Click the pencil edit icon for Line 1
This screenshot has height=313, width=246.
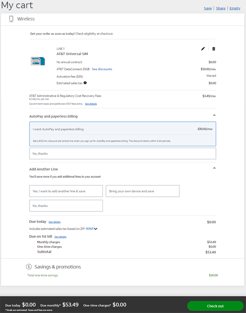[x=203, y=49]
